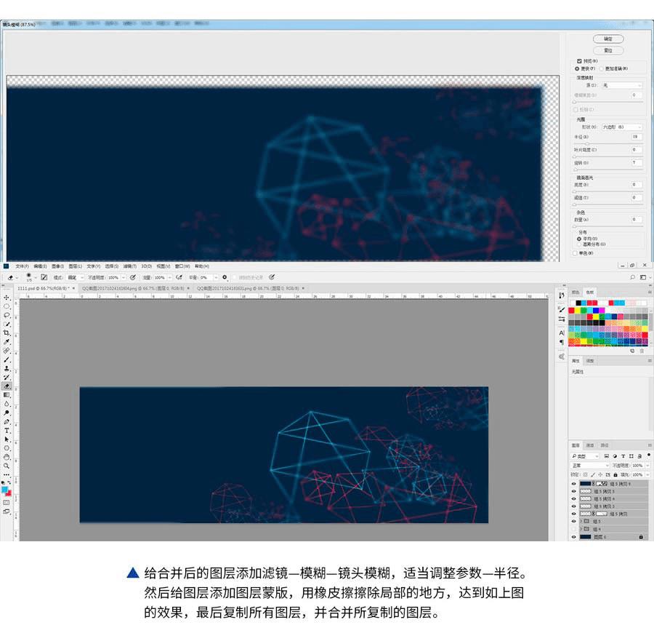
Task: Select the Blur droplet tool
Action: (7, 404)
